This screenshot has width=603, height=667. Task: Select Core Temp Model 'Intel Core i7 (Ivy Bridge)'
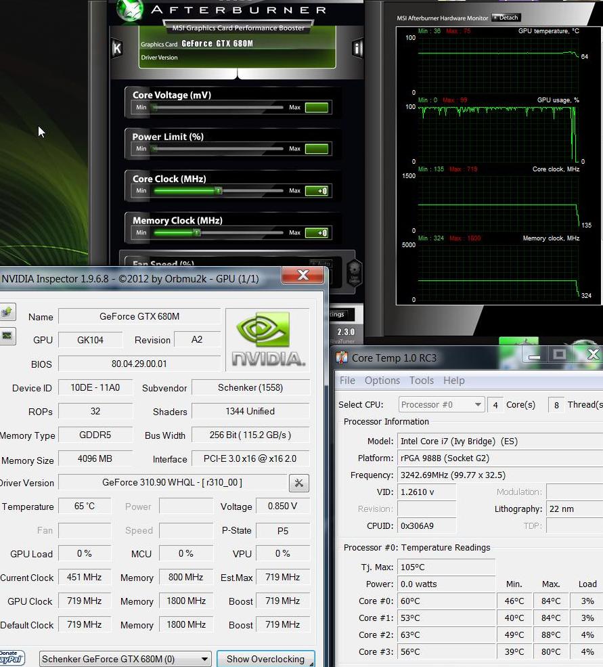(500, 441)
